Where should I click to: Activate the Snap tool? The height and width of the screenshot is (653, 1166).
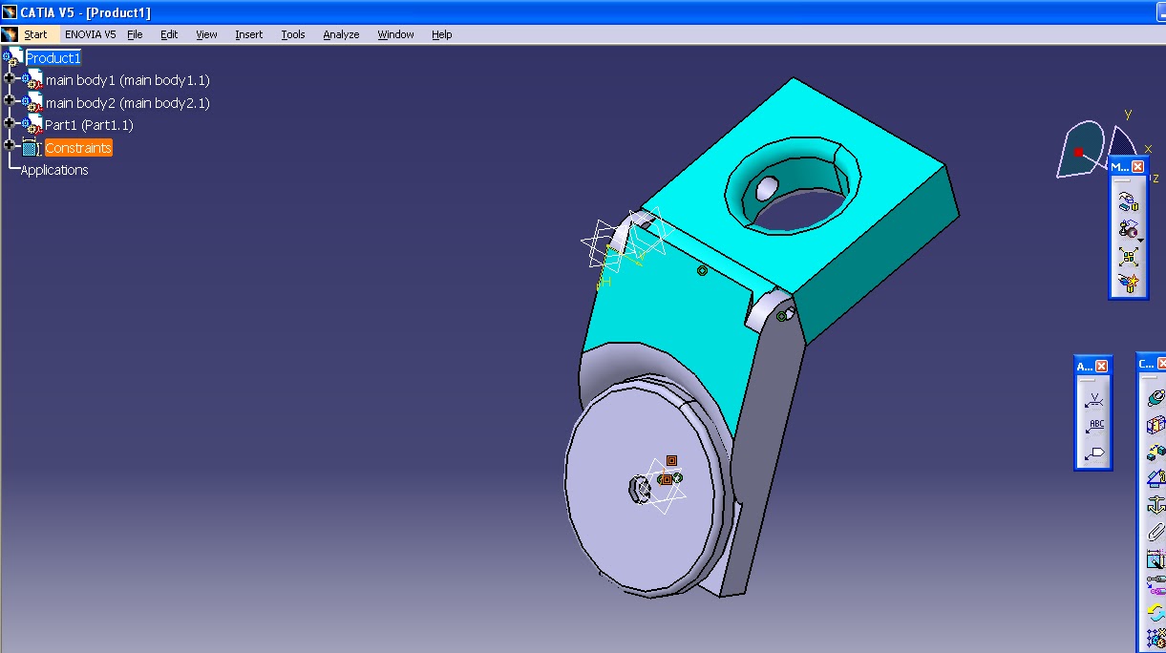click(x=1130, y=229)
